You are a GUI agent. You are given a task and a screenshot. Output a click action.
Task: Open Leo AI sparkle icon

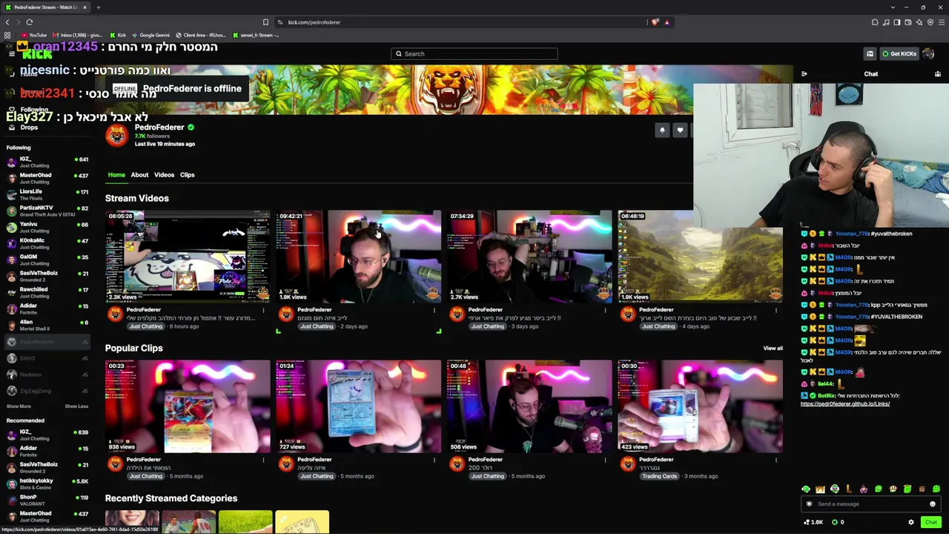919,22
